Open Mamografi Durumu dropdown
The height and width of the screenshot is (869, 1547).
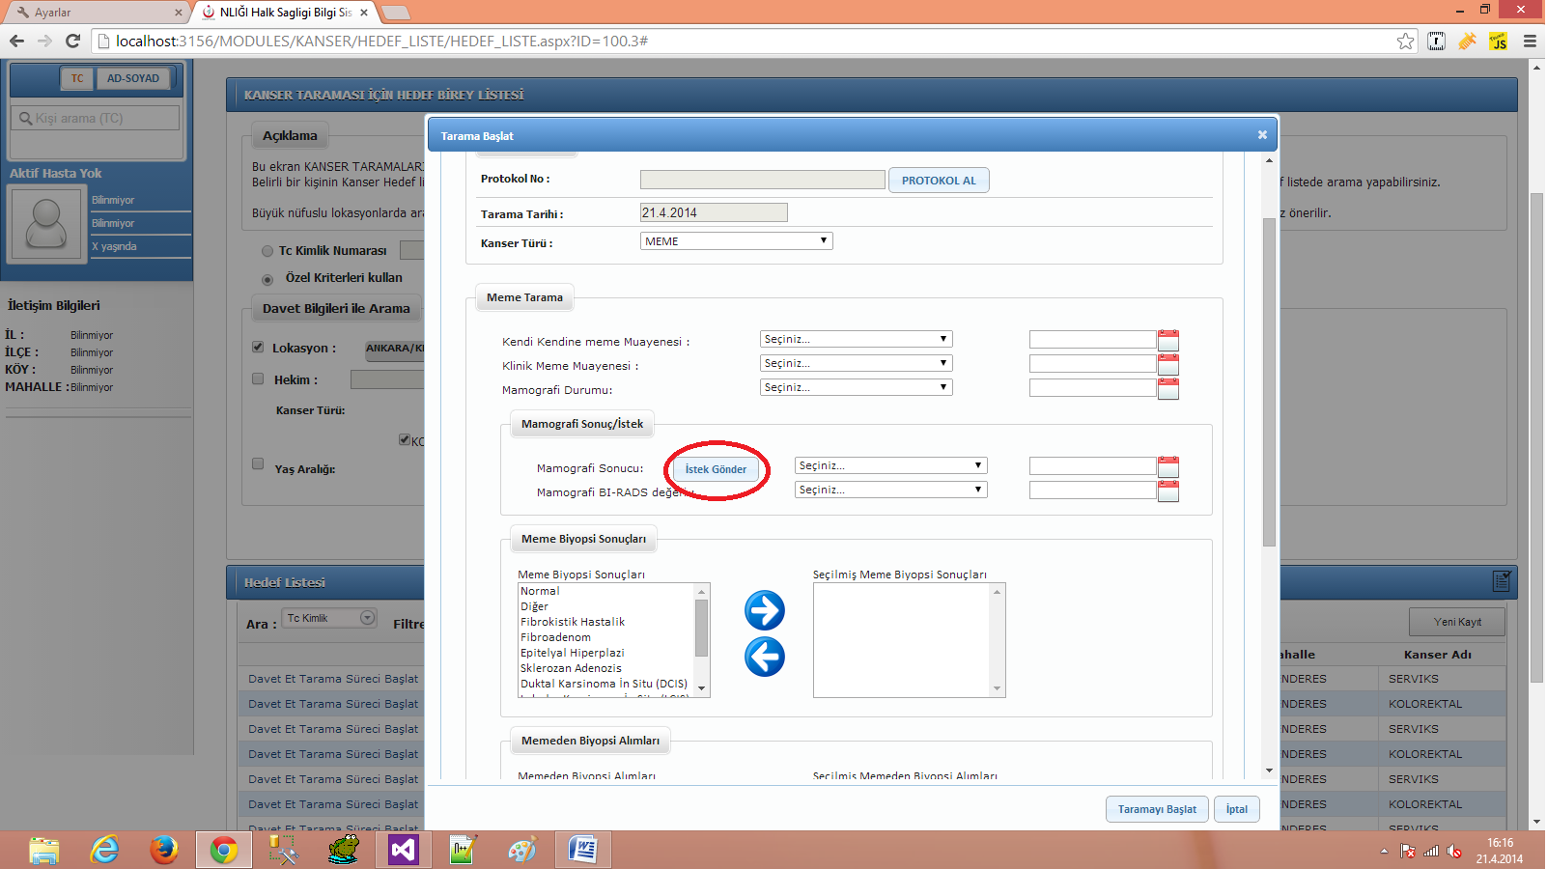tap(856, 387)
